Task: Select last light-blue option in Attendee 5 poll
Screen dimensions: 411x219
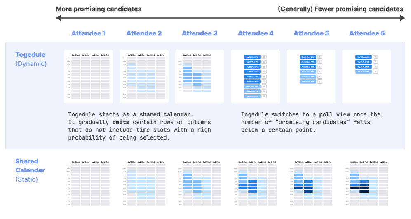Action: coord(308,82)
